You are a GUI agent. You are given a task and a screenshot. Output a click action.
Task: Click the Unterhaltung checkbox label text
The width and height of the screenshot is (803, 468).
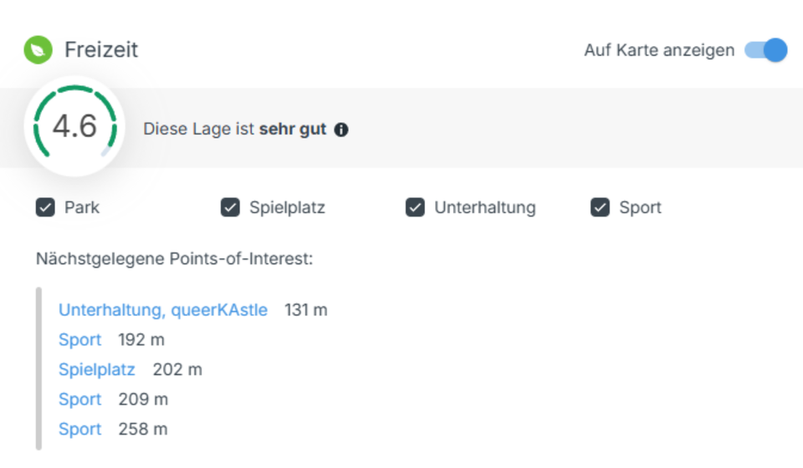[x=484, y=207]
